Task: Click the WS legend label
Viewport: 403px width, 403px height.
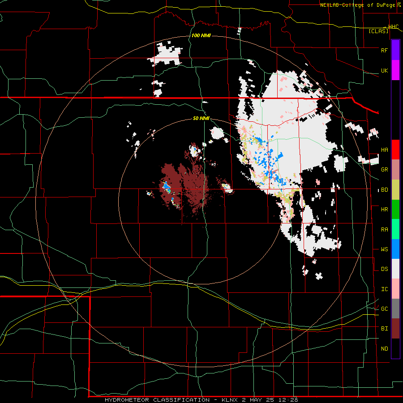Action: 384,249
